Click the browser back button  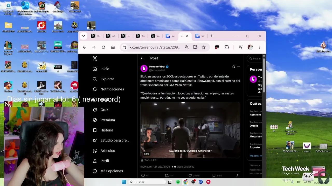(x=85, y=47)
